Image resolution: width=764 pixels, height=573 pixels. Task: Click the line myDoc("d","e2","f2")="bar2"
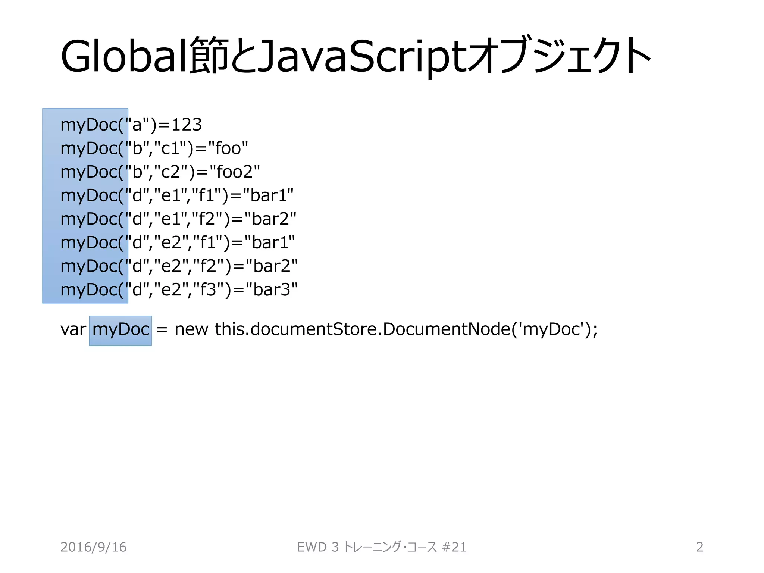[179, 266]
